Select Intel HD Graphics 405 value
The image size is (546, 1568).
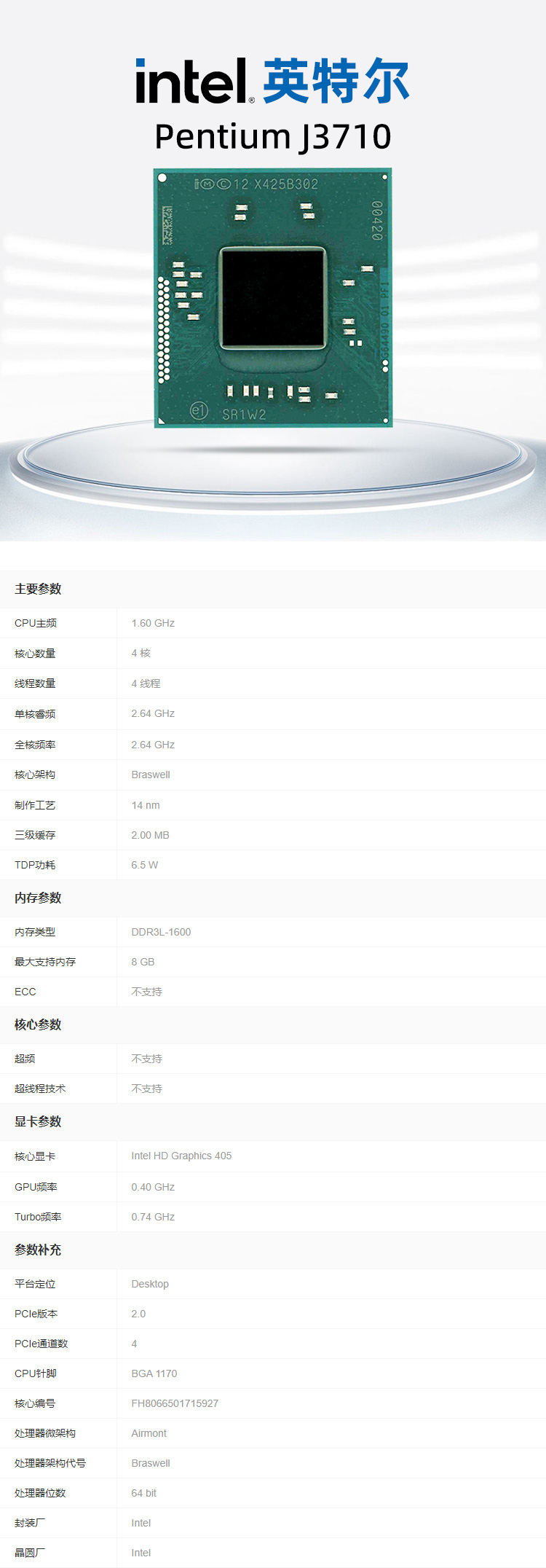point(181,1156)
